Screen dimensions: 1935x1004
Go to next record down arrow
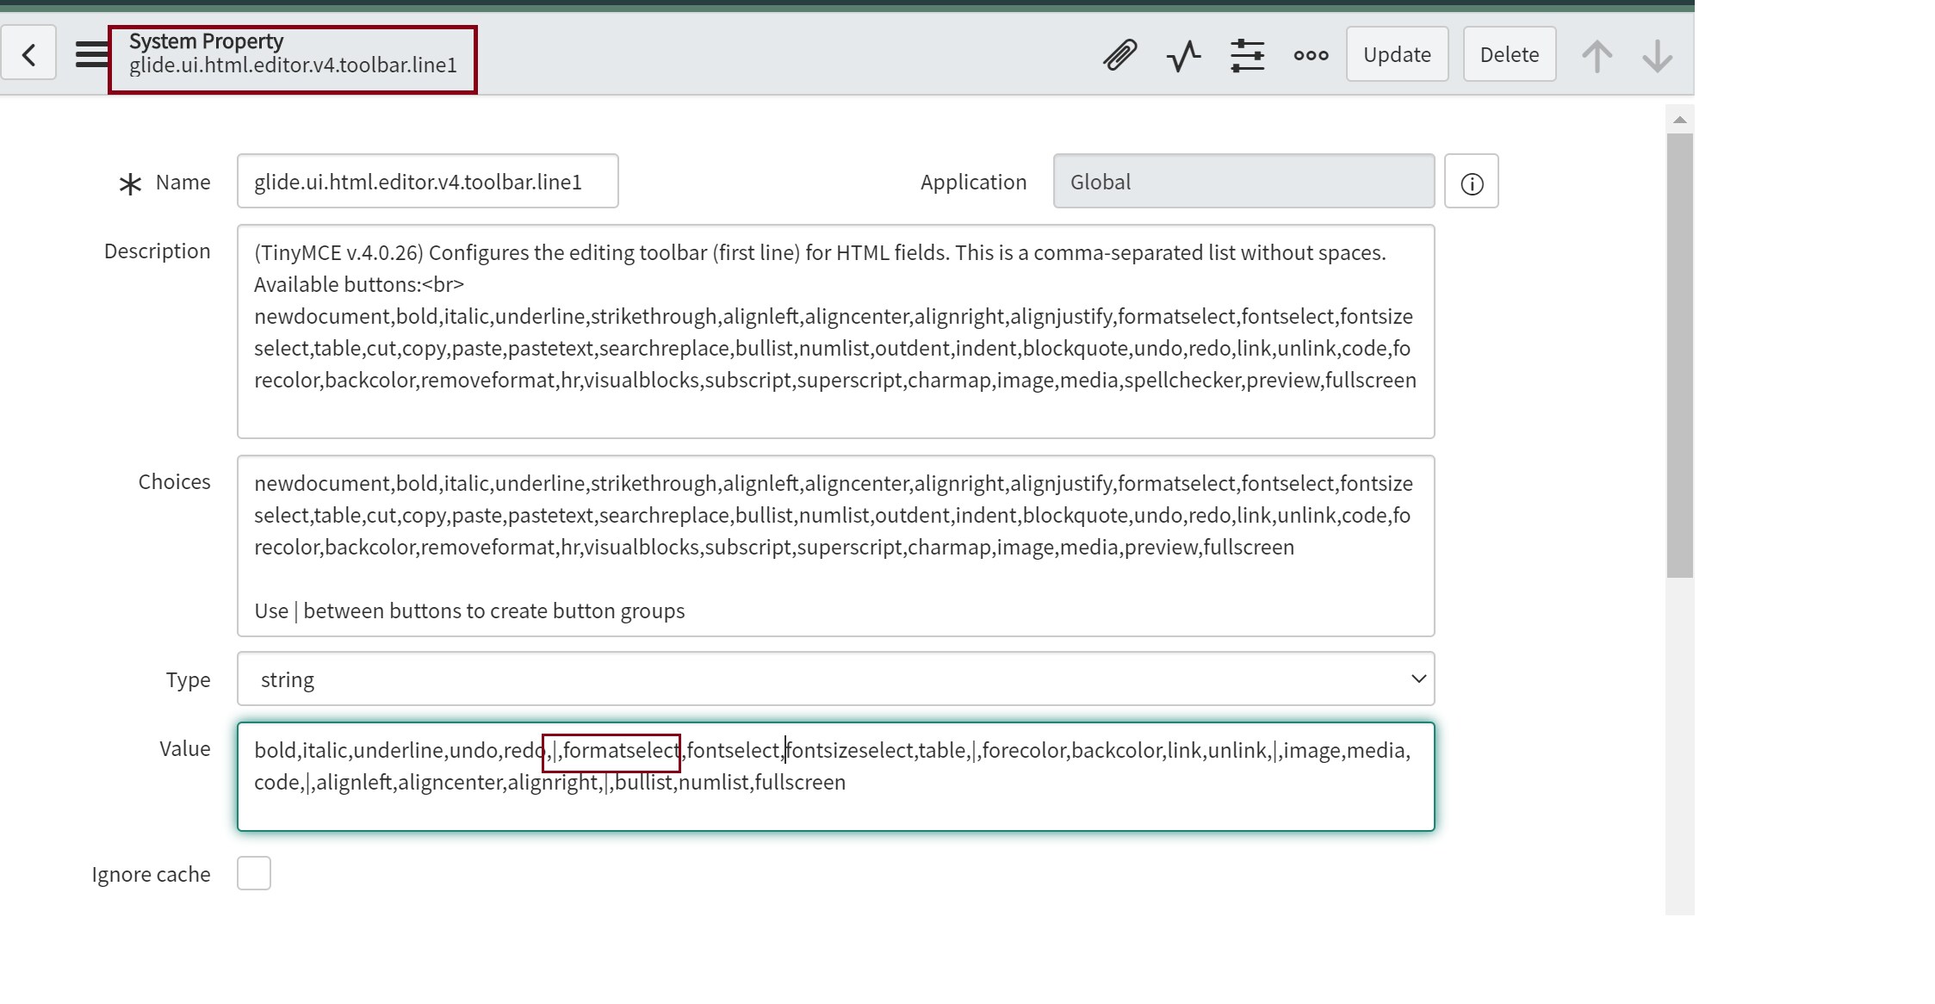tap(1657, 56)
